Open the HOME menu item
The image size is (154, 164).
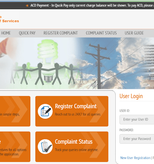(6, 33)
